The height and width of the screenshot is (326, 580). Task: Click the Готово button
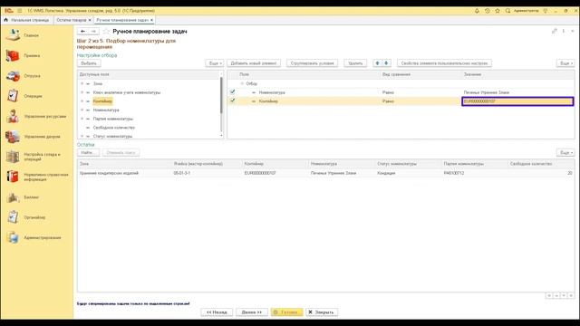tap(286, 312)
